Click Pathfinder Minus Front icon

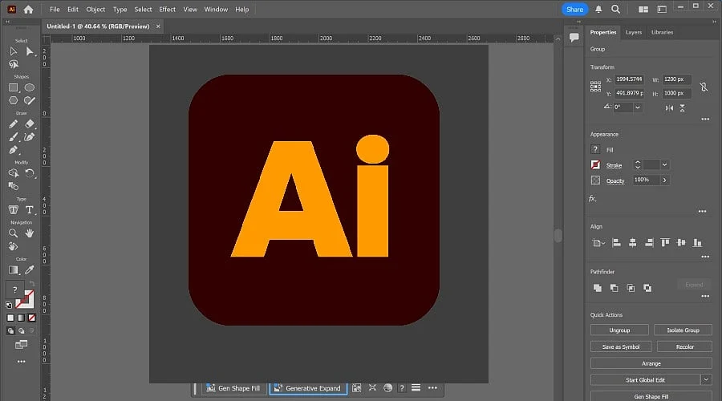(x=615, y=288)
